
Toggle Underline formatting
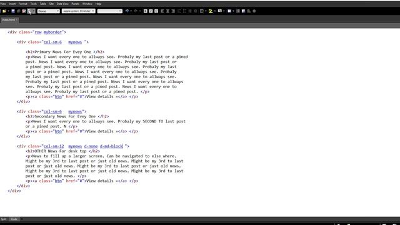tap(156, 11)
